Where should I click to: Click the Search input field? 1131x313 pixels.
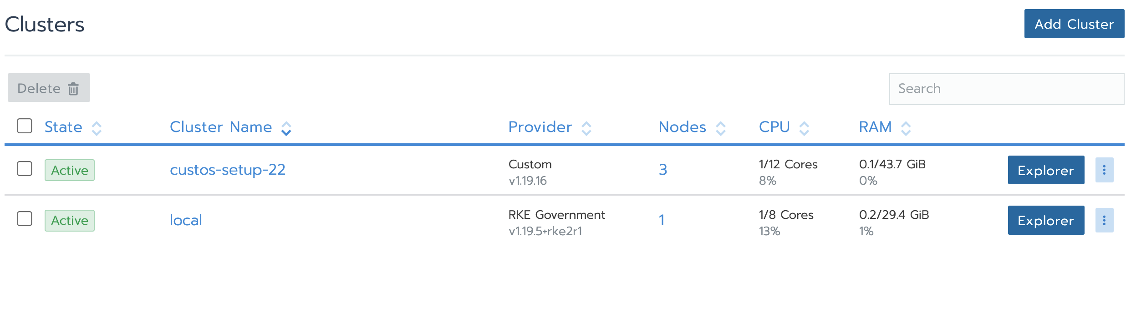[x=1007, y=89]
